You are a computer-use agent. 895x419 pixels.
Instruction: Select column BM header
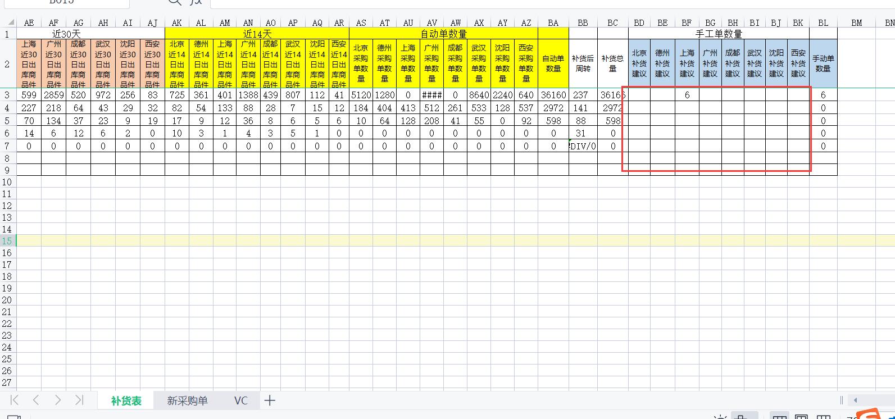856,23
